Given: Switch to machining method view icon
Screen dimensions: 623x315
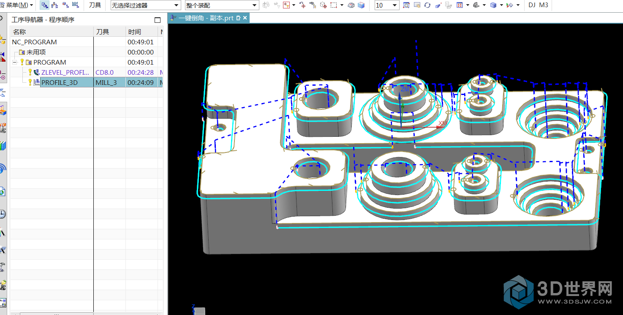Looking at the screenshot, I should [76, 5].
